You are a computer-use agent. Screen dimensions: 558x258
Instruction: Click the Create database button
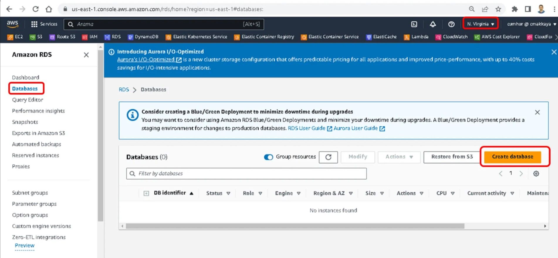click(512, 157)
